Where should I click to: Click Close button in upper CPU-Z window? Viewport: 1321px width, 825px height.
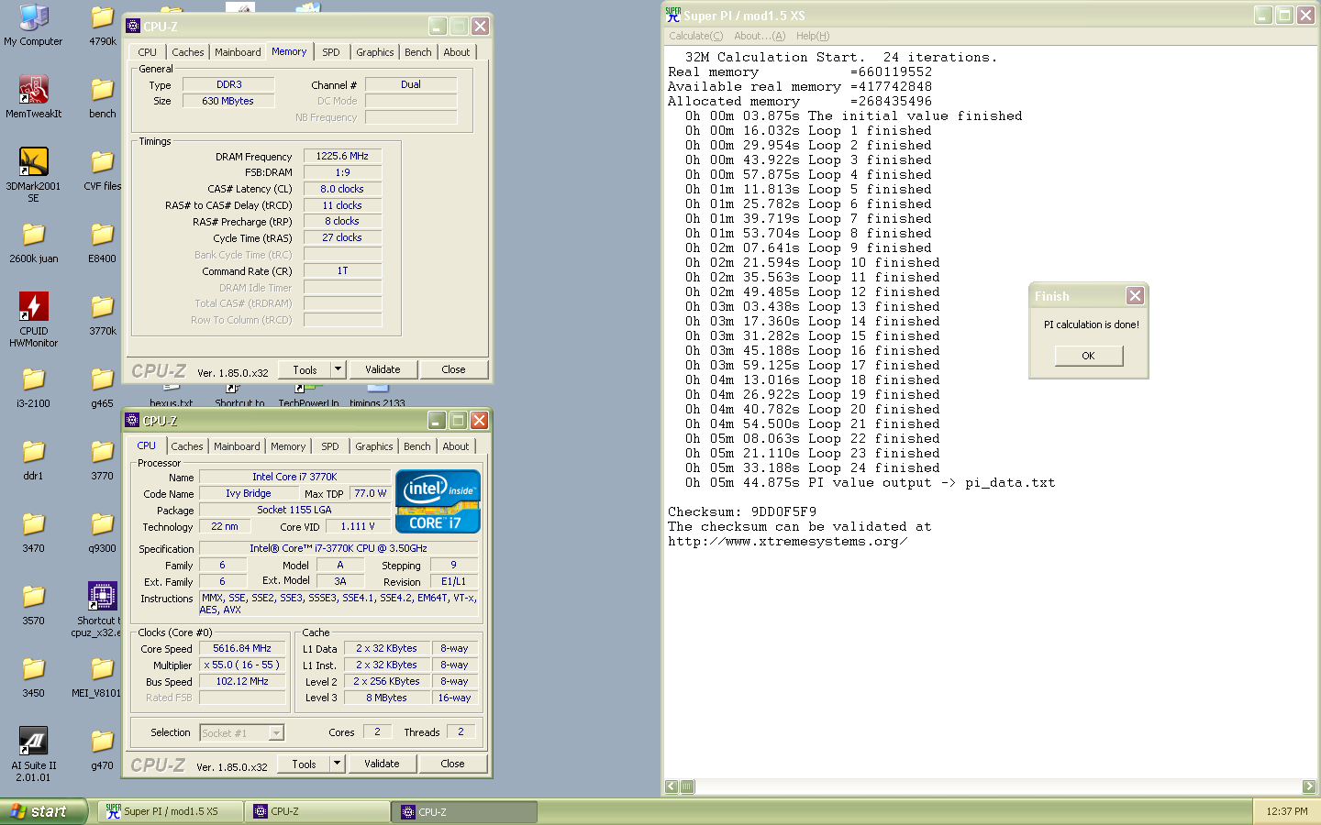[453, 369]
